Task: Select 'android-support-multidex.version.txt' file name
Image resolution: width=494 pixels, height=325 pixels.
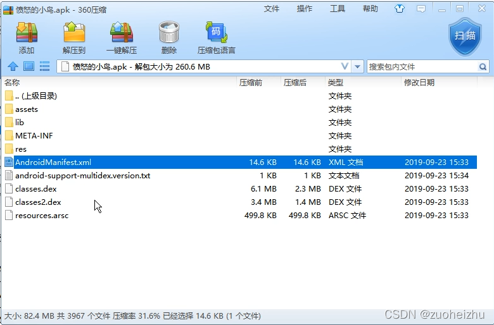Action: (82, 176)
